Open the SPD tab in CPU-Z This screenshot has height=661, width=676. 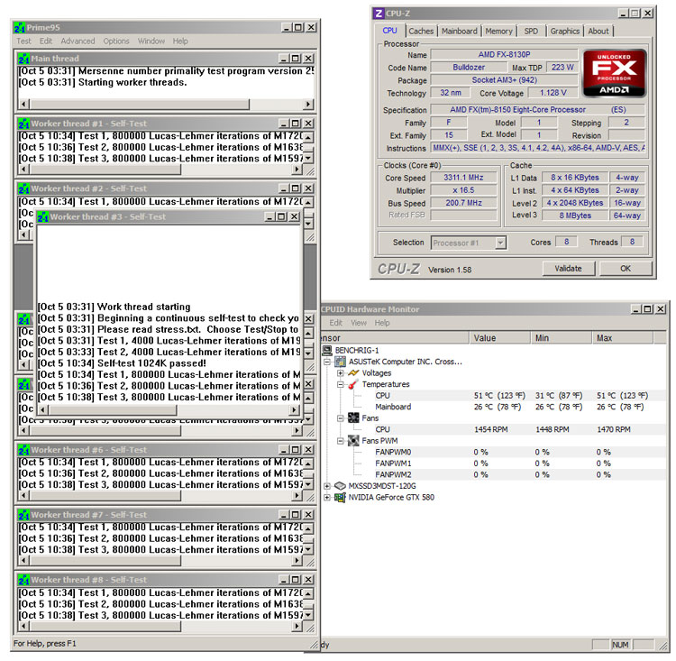(531, 31)
